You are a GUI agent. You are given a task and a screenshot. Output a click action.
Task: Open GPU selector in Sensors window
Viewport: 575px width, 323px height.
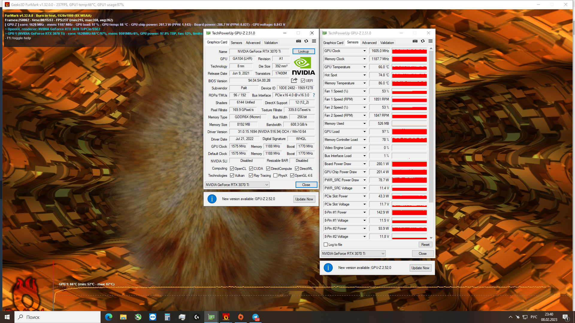353,254
